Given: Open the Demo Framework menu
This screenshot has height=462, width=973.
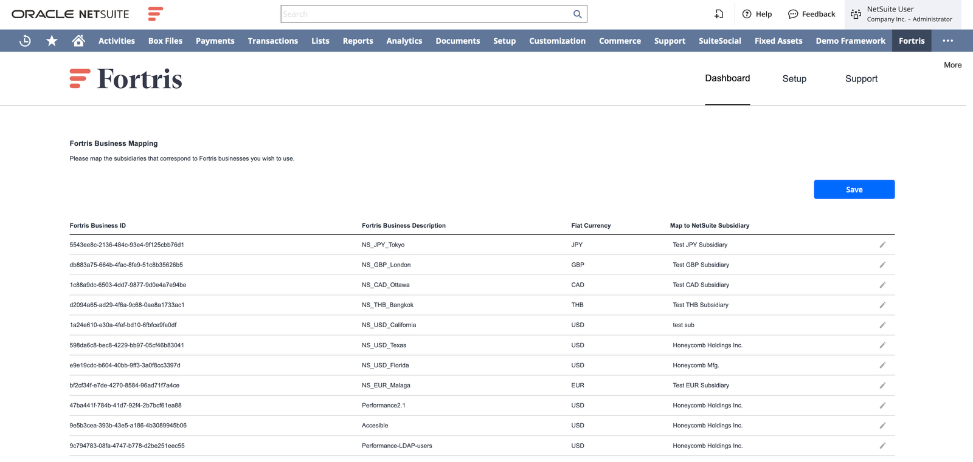Looking at the screenshot, I should 851,41.
